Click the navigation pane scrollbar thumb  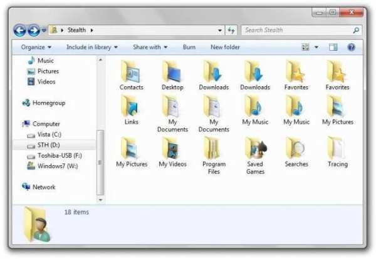tap(100, 163)
